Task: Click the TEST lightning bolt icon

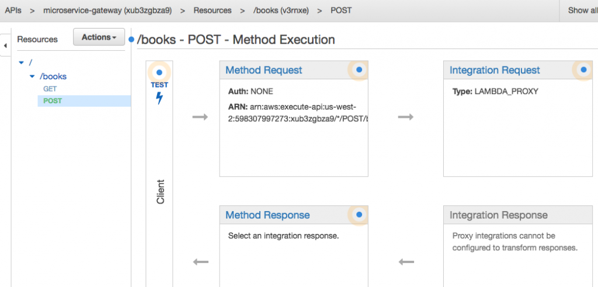Action: 159,98
